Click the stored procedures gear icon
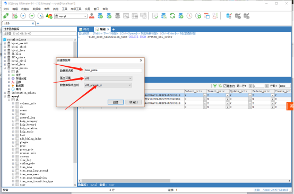 point(13,78)
